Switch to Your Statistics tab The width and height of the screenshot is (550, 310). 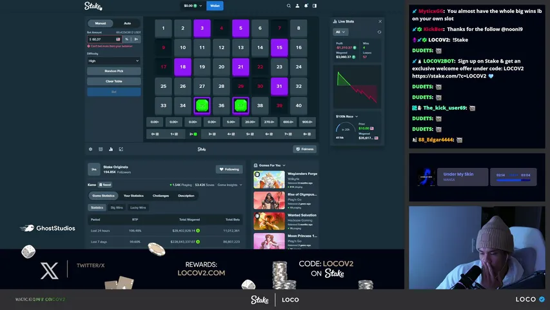pyautogui.click(x=133, y=196)
